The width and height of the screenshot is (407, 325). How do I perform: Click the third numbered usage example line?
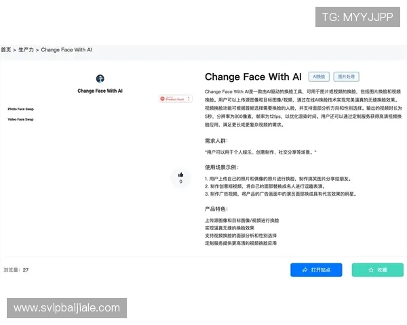point(280,194)
